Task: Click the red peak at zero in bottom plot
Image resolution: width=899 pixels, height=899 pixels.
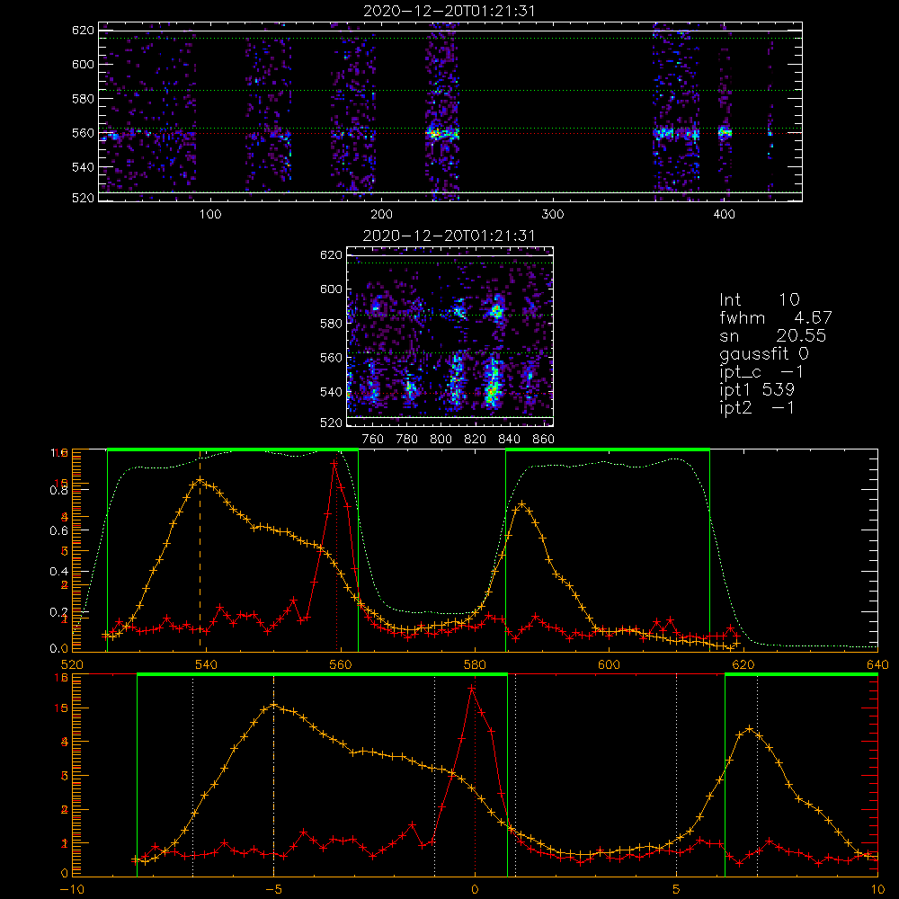Action: tap(472, 688)
